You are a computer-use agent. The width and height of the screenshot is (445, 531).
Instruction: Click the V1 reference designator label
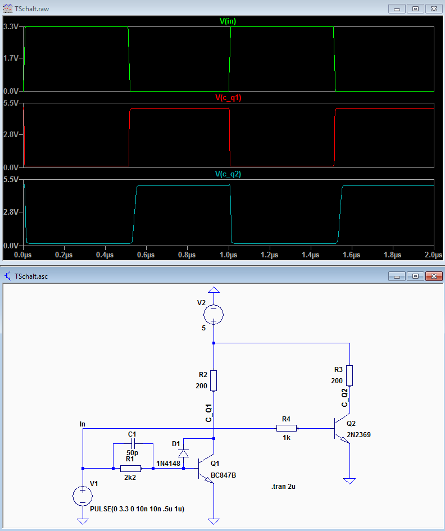(94, 484)
